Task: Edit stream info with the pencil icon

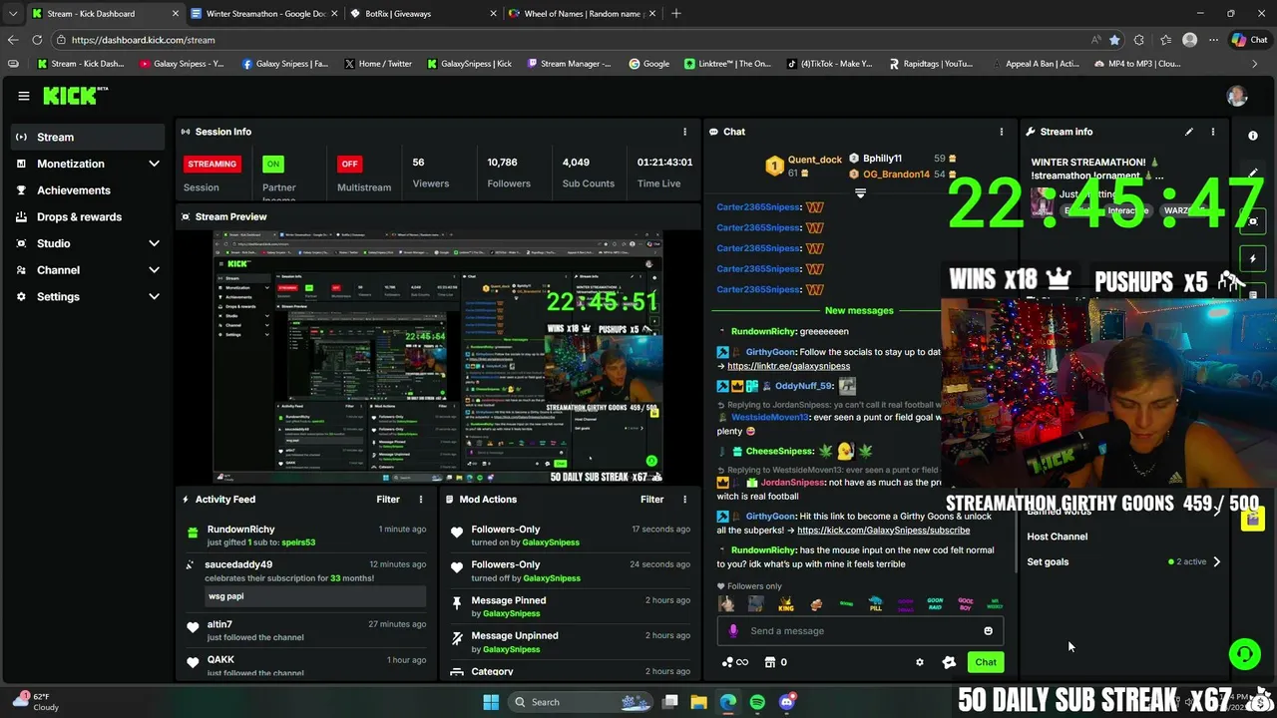Action: click(1189, 132)
